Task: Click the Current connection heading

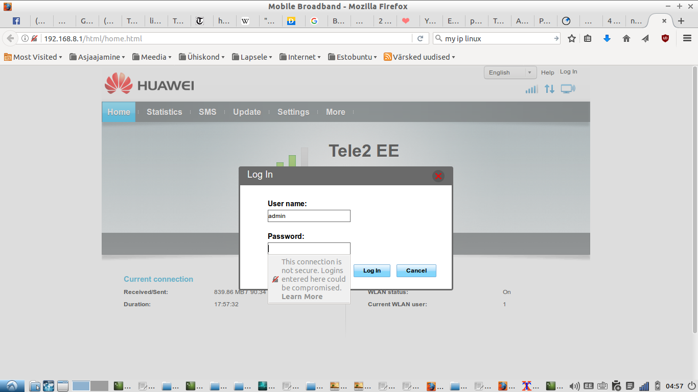Action: (x=158, y=279)
